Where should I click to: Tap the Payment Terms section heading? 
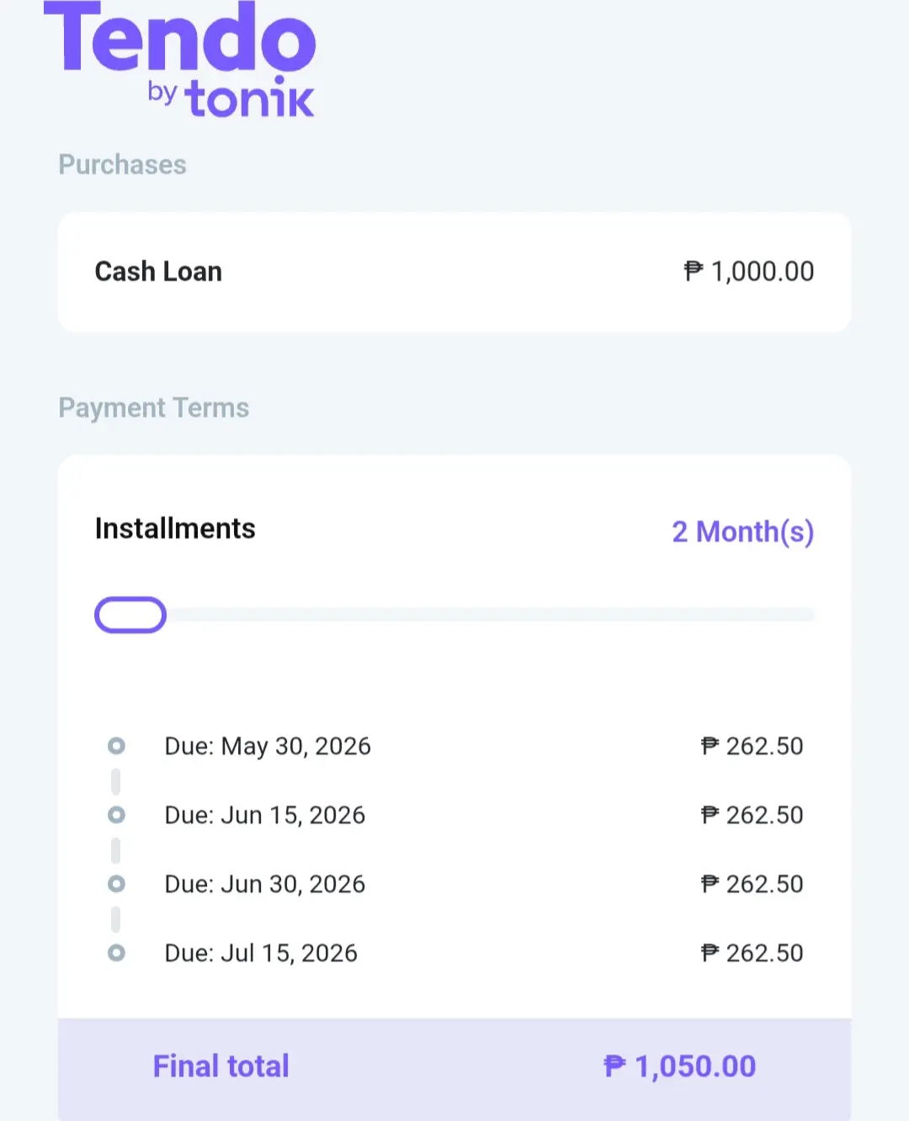154,408
